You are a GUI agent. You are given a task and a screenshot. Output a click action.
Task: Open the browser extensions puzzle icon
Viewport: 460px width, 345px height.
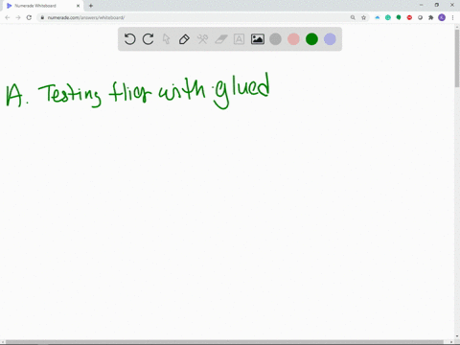431,17
